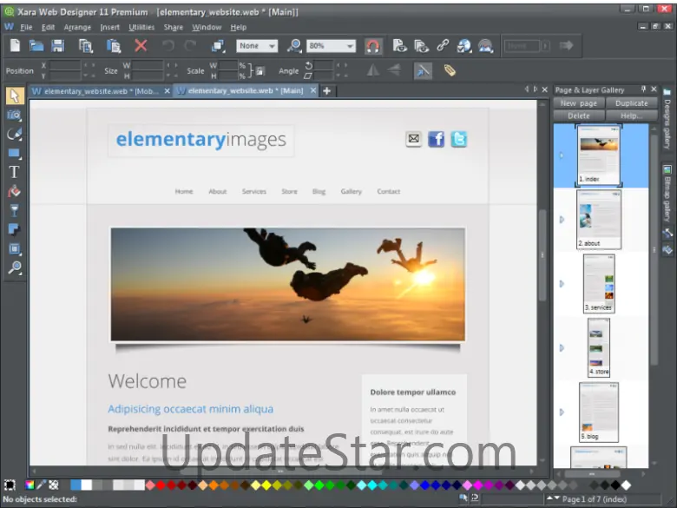Open the 80% zoom level dropdown
Viewport: 677px width, 508px height.
pyautogui.click(x=332, y=46)
